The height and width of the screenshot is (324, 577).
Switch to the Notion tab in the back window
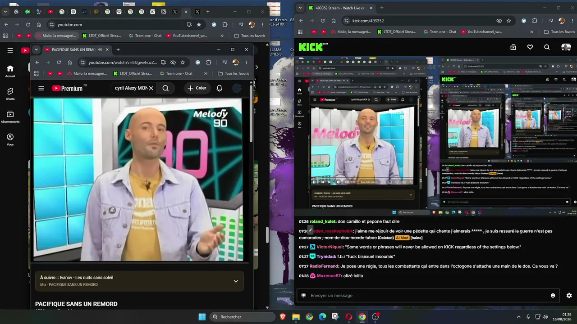click(164, 12)
